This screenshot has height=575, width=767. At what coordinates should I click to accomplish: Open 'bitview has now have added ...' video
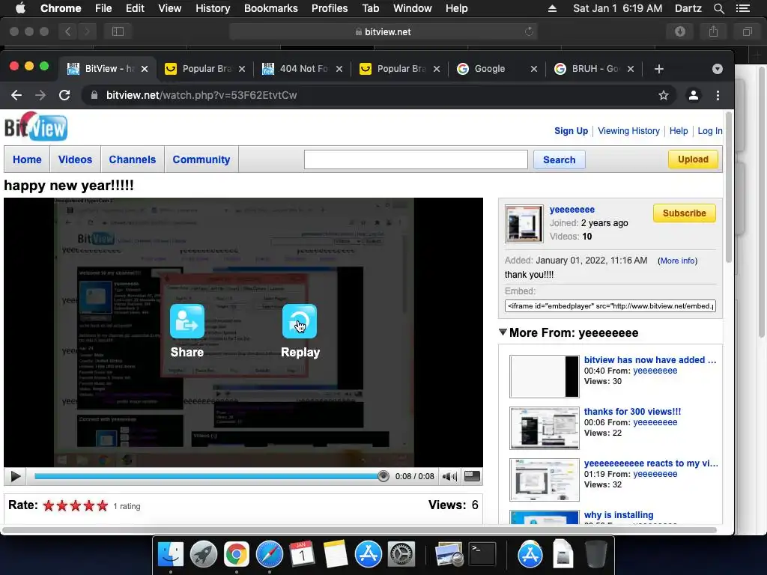tap(649, 360)
